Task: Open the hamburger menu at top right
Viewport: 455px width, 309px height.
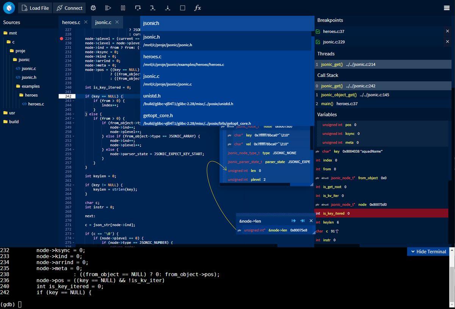Action: (x=447, y=8)
